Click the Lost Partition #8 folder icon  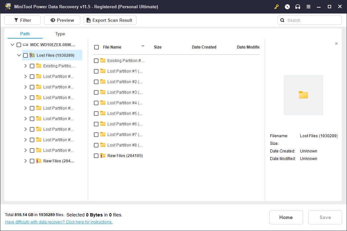[x=103, y=145]
